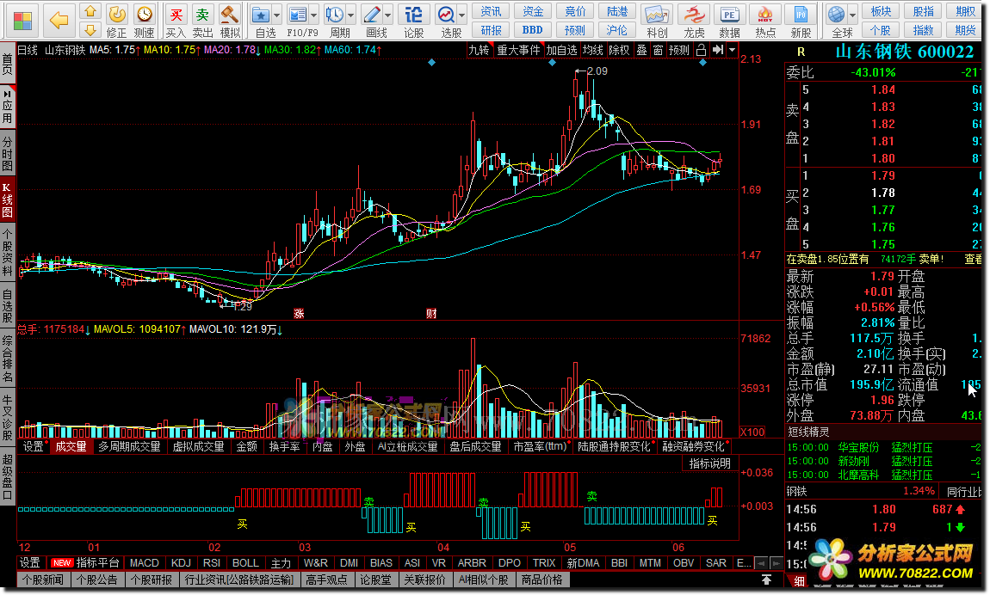Expand the F10/F9 dropdown arrow
Screen dimensions: 990x595
313,15
